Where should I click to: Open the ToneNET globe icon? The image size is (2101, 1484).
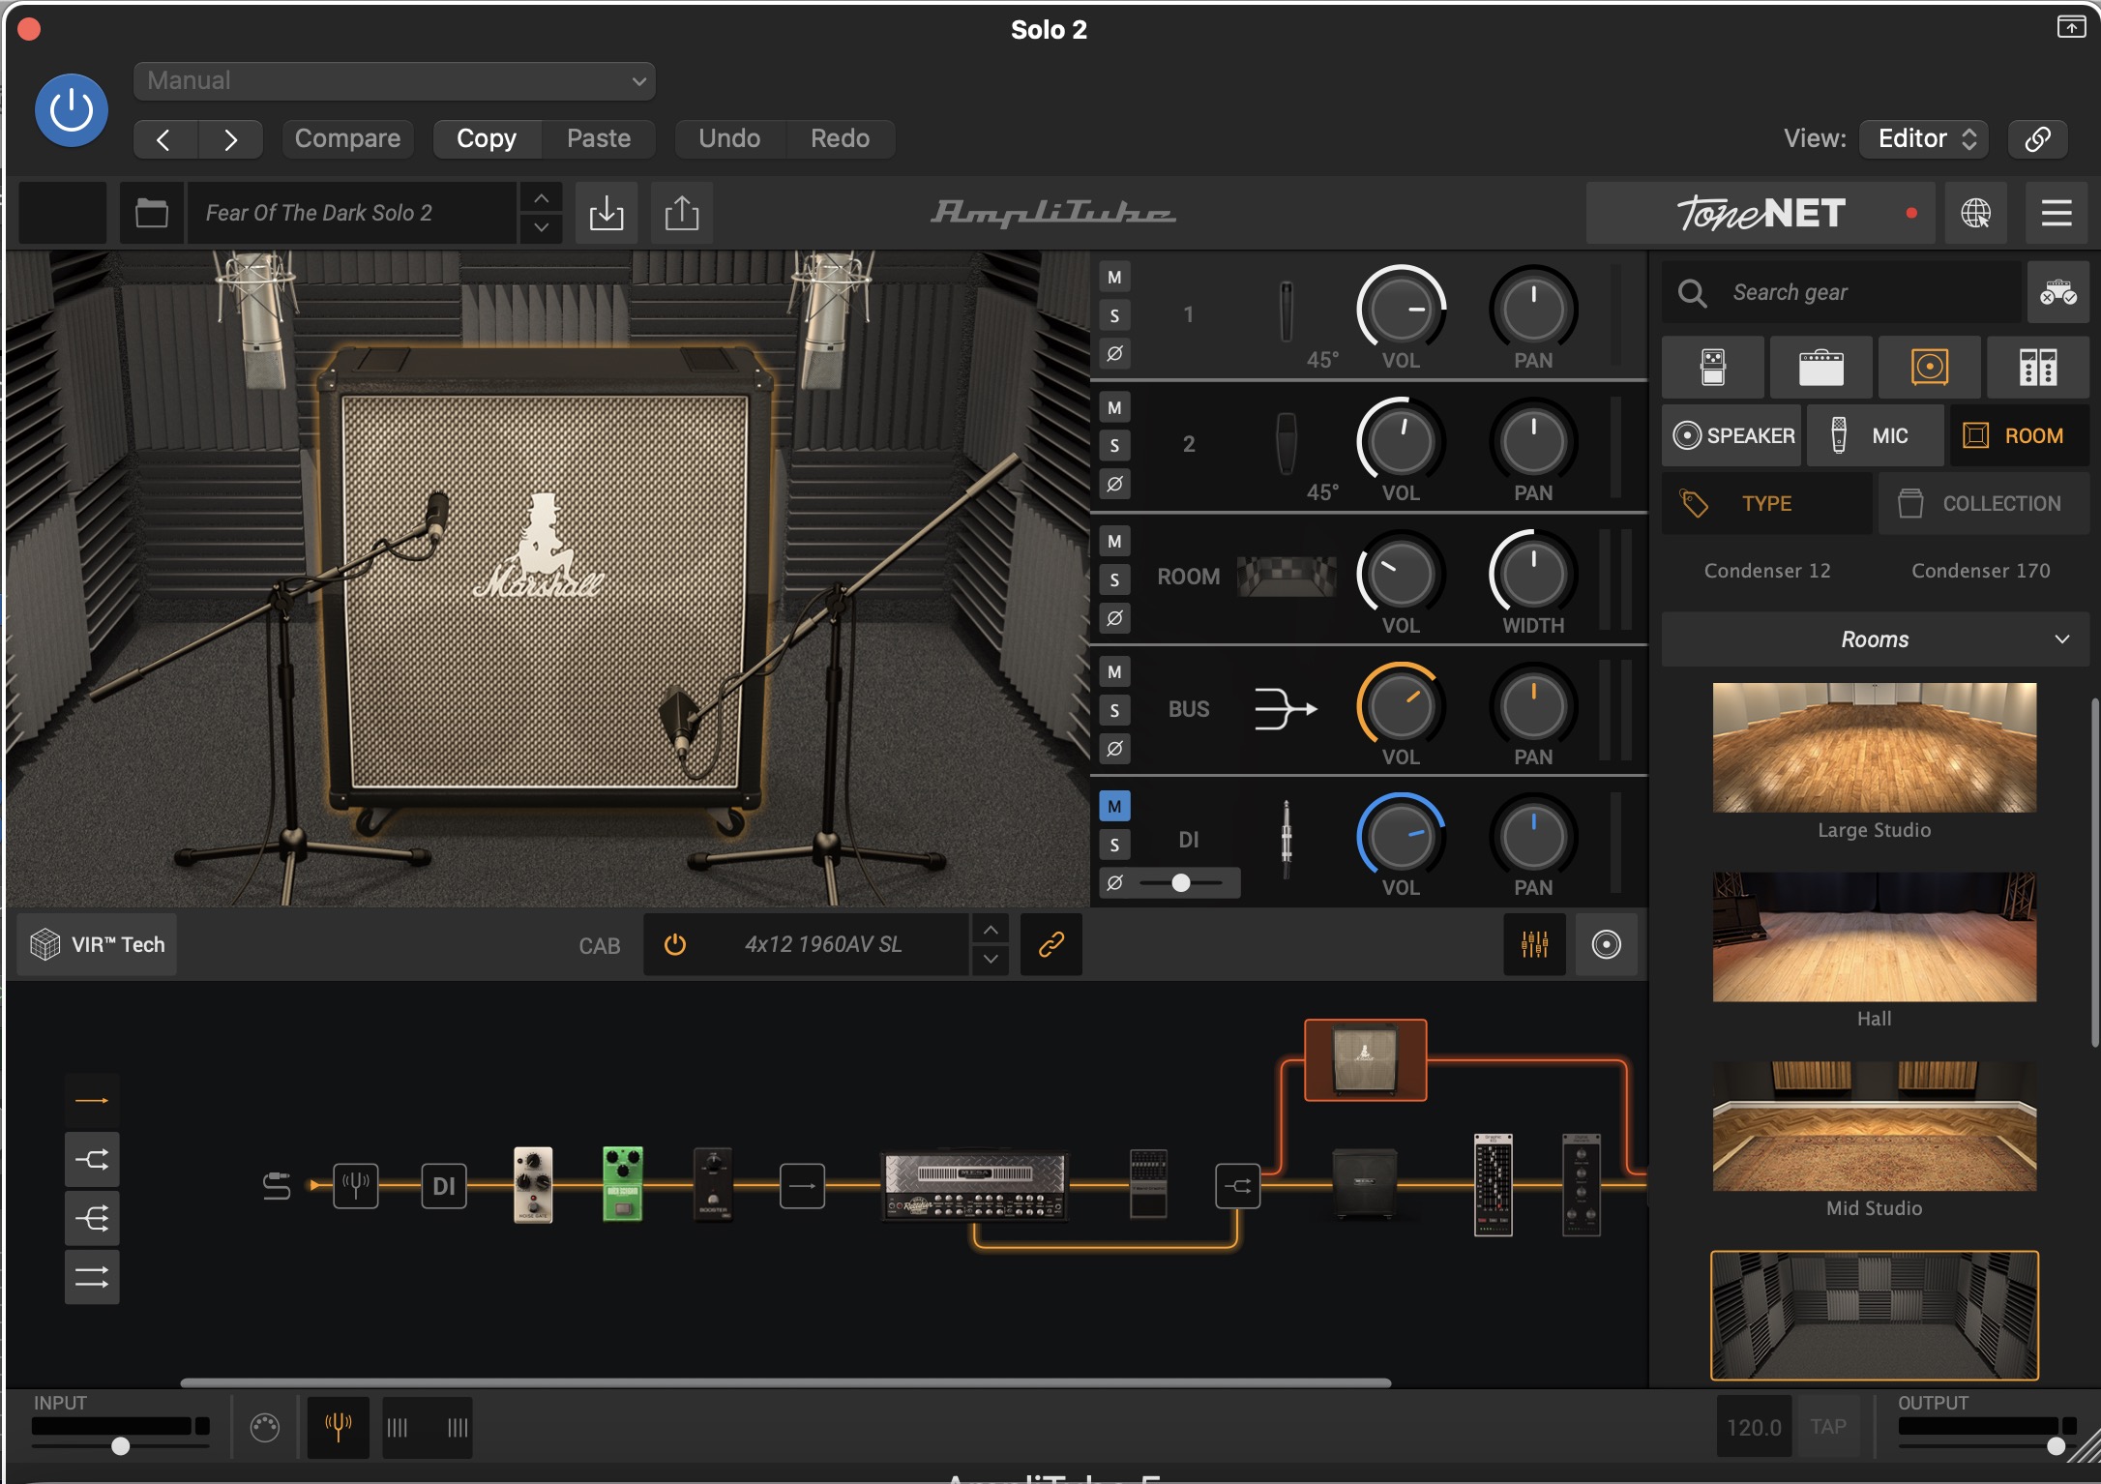tap(1975, 213)
